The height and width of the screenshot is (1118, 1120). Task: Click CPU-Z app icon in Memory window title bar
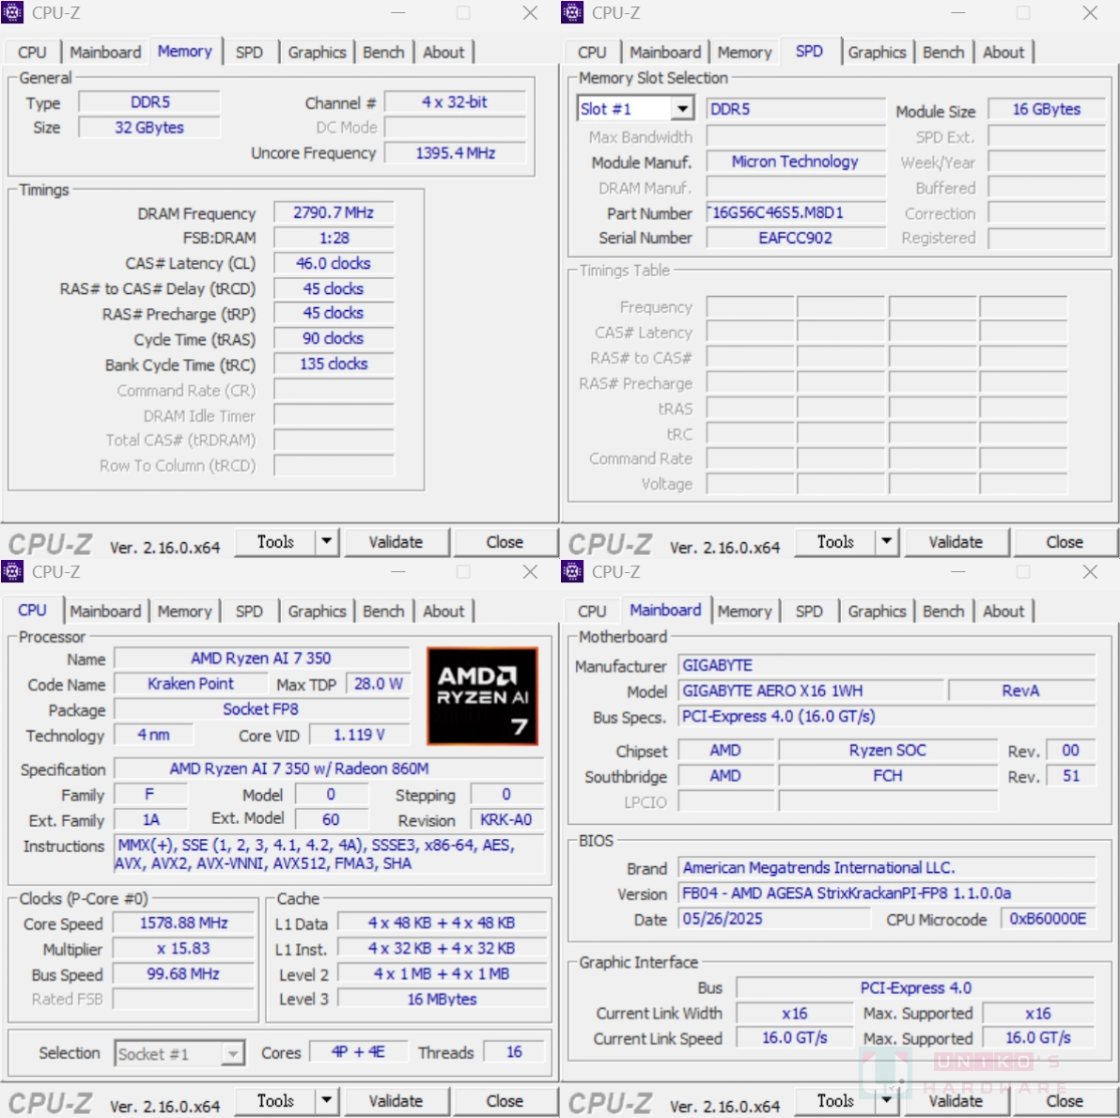pyautogui.click(x=11, y=12)
